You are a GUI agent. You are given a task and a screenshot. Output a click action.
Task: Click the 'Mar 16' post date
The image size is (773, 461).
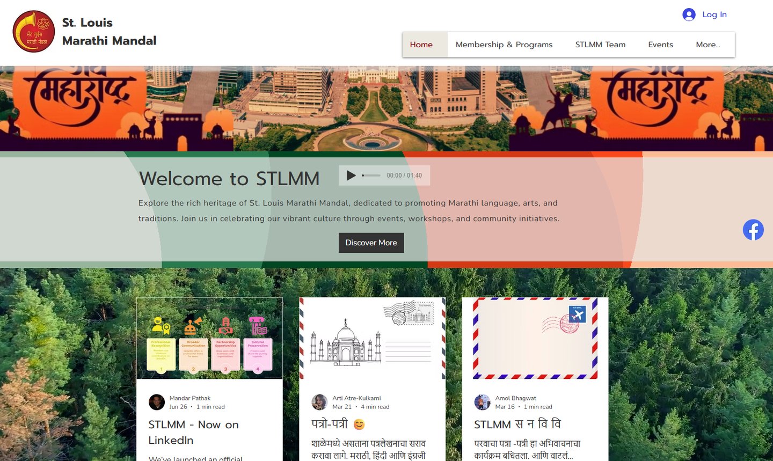click(x=505, y=407)
